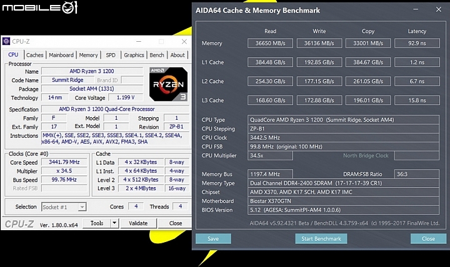Click the Memory Read value 36650 MB/s

pyautogui.click(x=271, y=43)
